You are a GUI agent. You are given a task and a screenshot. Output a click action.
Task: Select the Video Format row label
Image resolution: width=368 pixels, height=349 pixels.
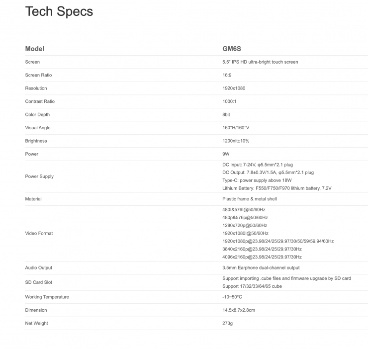tap(39, 233)
